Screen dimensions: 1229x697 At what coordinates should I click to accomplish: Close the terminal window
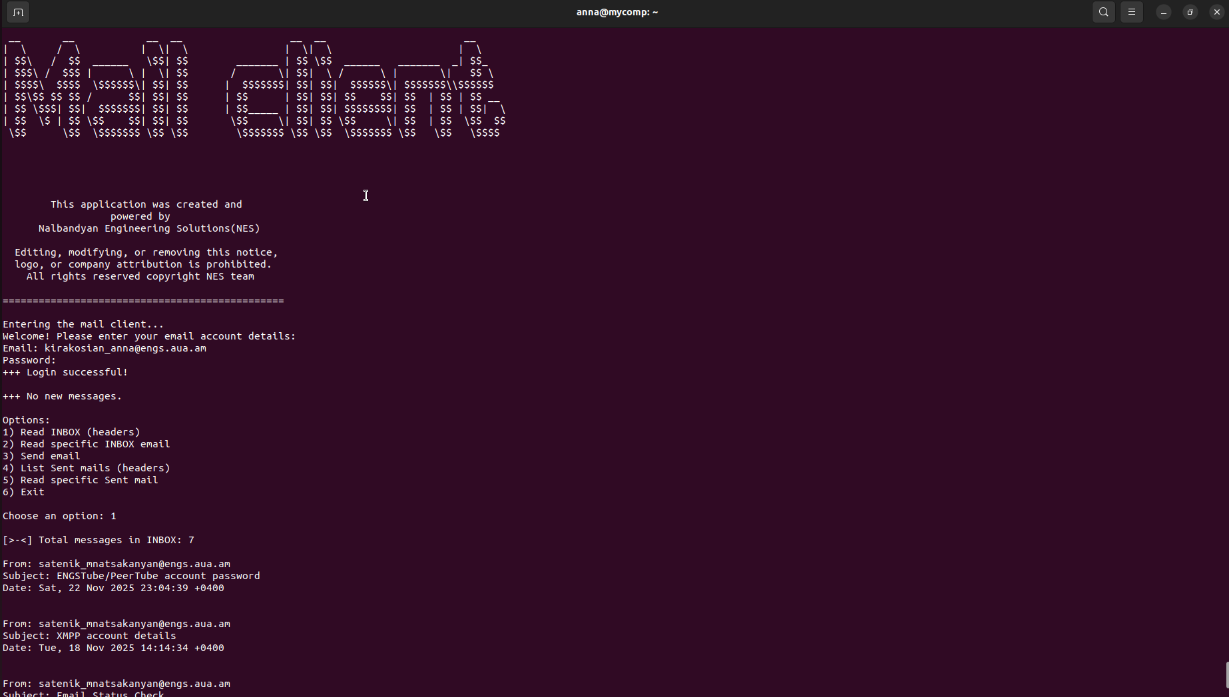click(x=1216, y=13)
